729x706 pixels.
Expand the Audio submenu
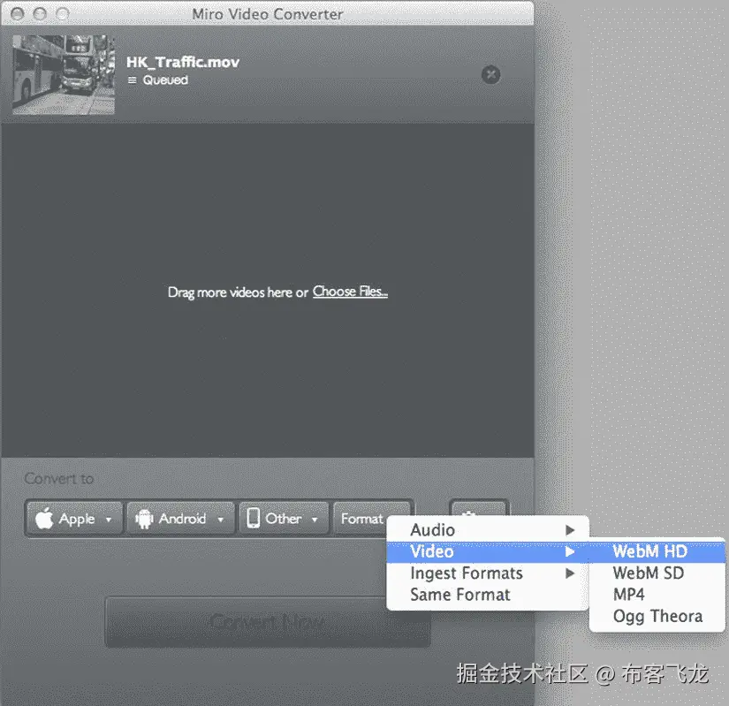(488, 530)
